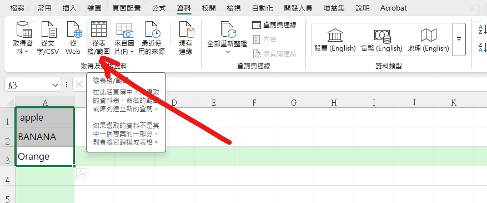The height and width of the screenshot is (203, 487).
Task: Click 全部重新整理 refresh icon
Action: [228, 30]
